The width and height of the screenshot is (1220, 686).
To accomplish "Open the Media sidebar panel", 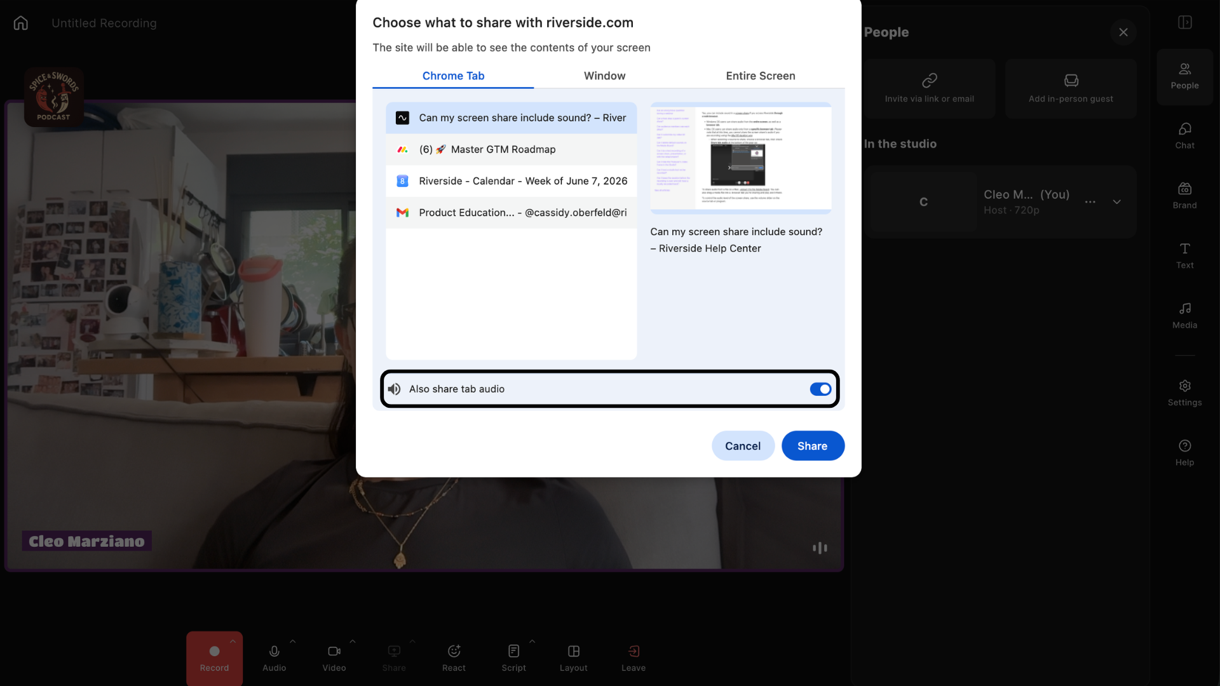I will pyautogui.click(x=1184, y=316).
